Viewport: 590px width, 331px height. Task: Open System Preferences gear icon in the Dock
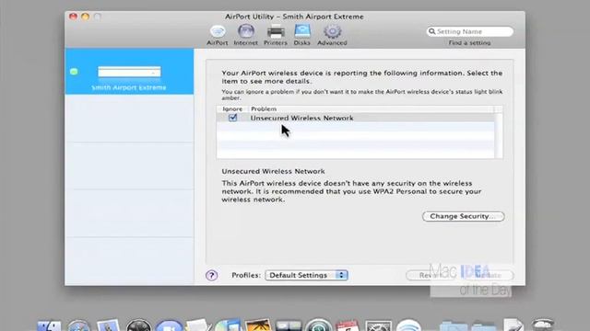click(x=378, y=325)
